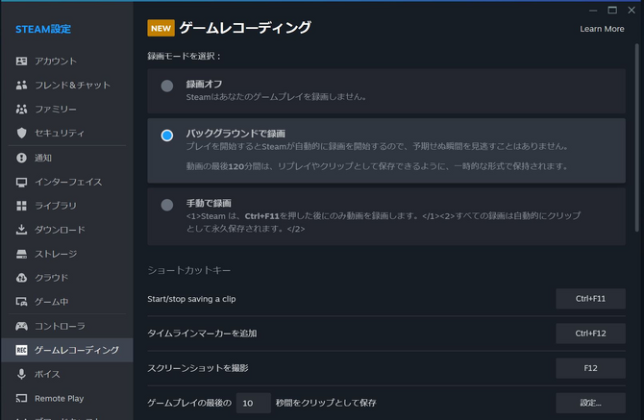This screenshot has width=644, height=420.
Task: Select the 手動で録画 (manual recording) radio button
Action: (167, 205)
